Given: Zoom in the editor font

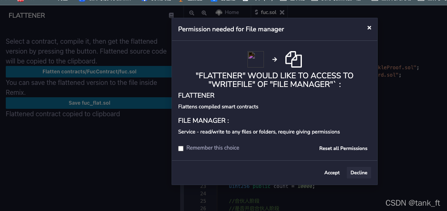Looking at the screenshot, I should pos(204,12).
